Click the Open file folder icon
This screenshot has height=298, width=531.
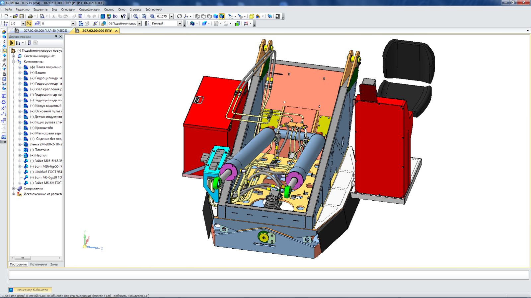pyautogui.click(x=15, y=16)
